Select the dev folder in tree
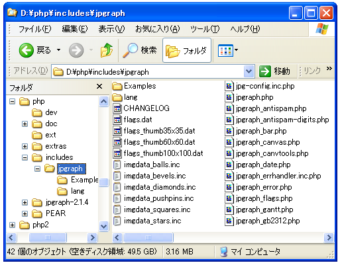Image resolution: width=338 pixels, height=263 pixels. point(44,112)
